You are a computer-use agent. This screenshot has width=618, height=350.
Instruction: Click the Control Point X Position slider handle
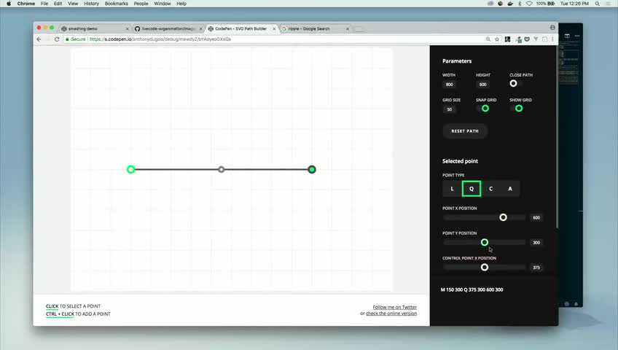pos(485,267)
